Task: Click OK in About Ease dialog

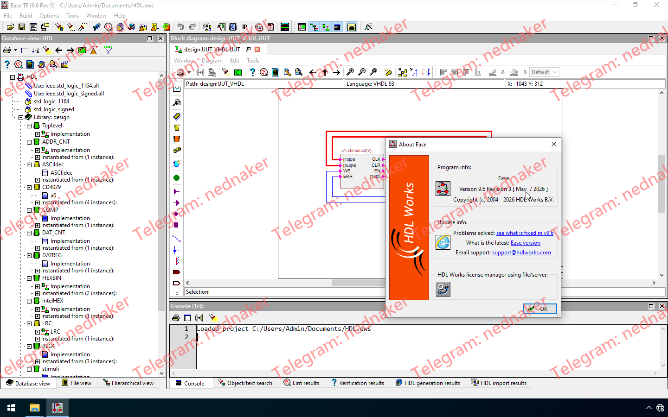Action: pyautogui.click(x=540, y=309)
